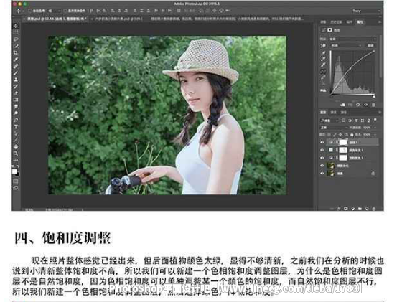Image resolution: width=402 pixels, height=302 pixels.
Task: Open the Channels panel tab
Action: point(333,112)
